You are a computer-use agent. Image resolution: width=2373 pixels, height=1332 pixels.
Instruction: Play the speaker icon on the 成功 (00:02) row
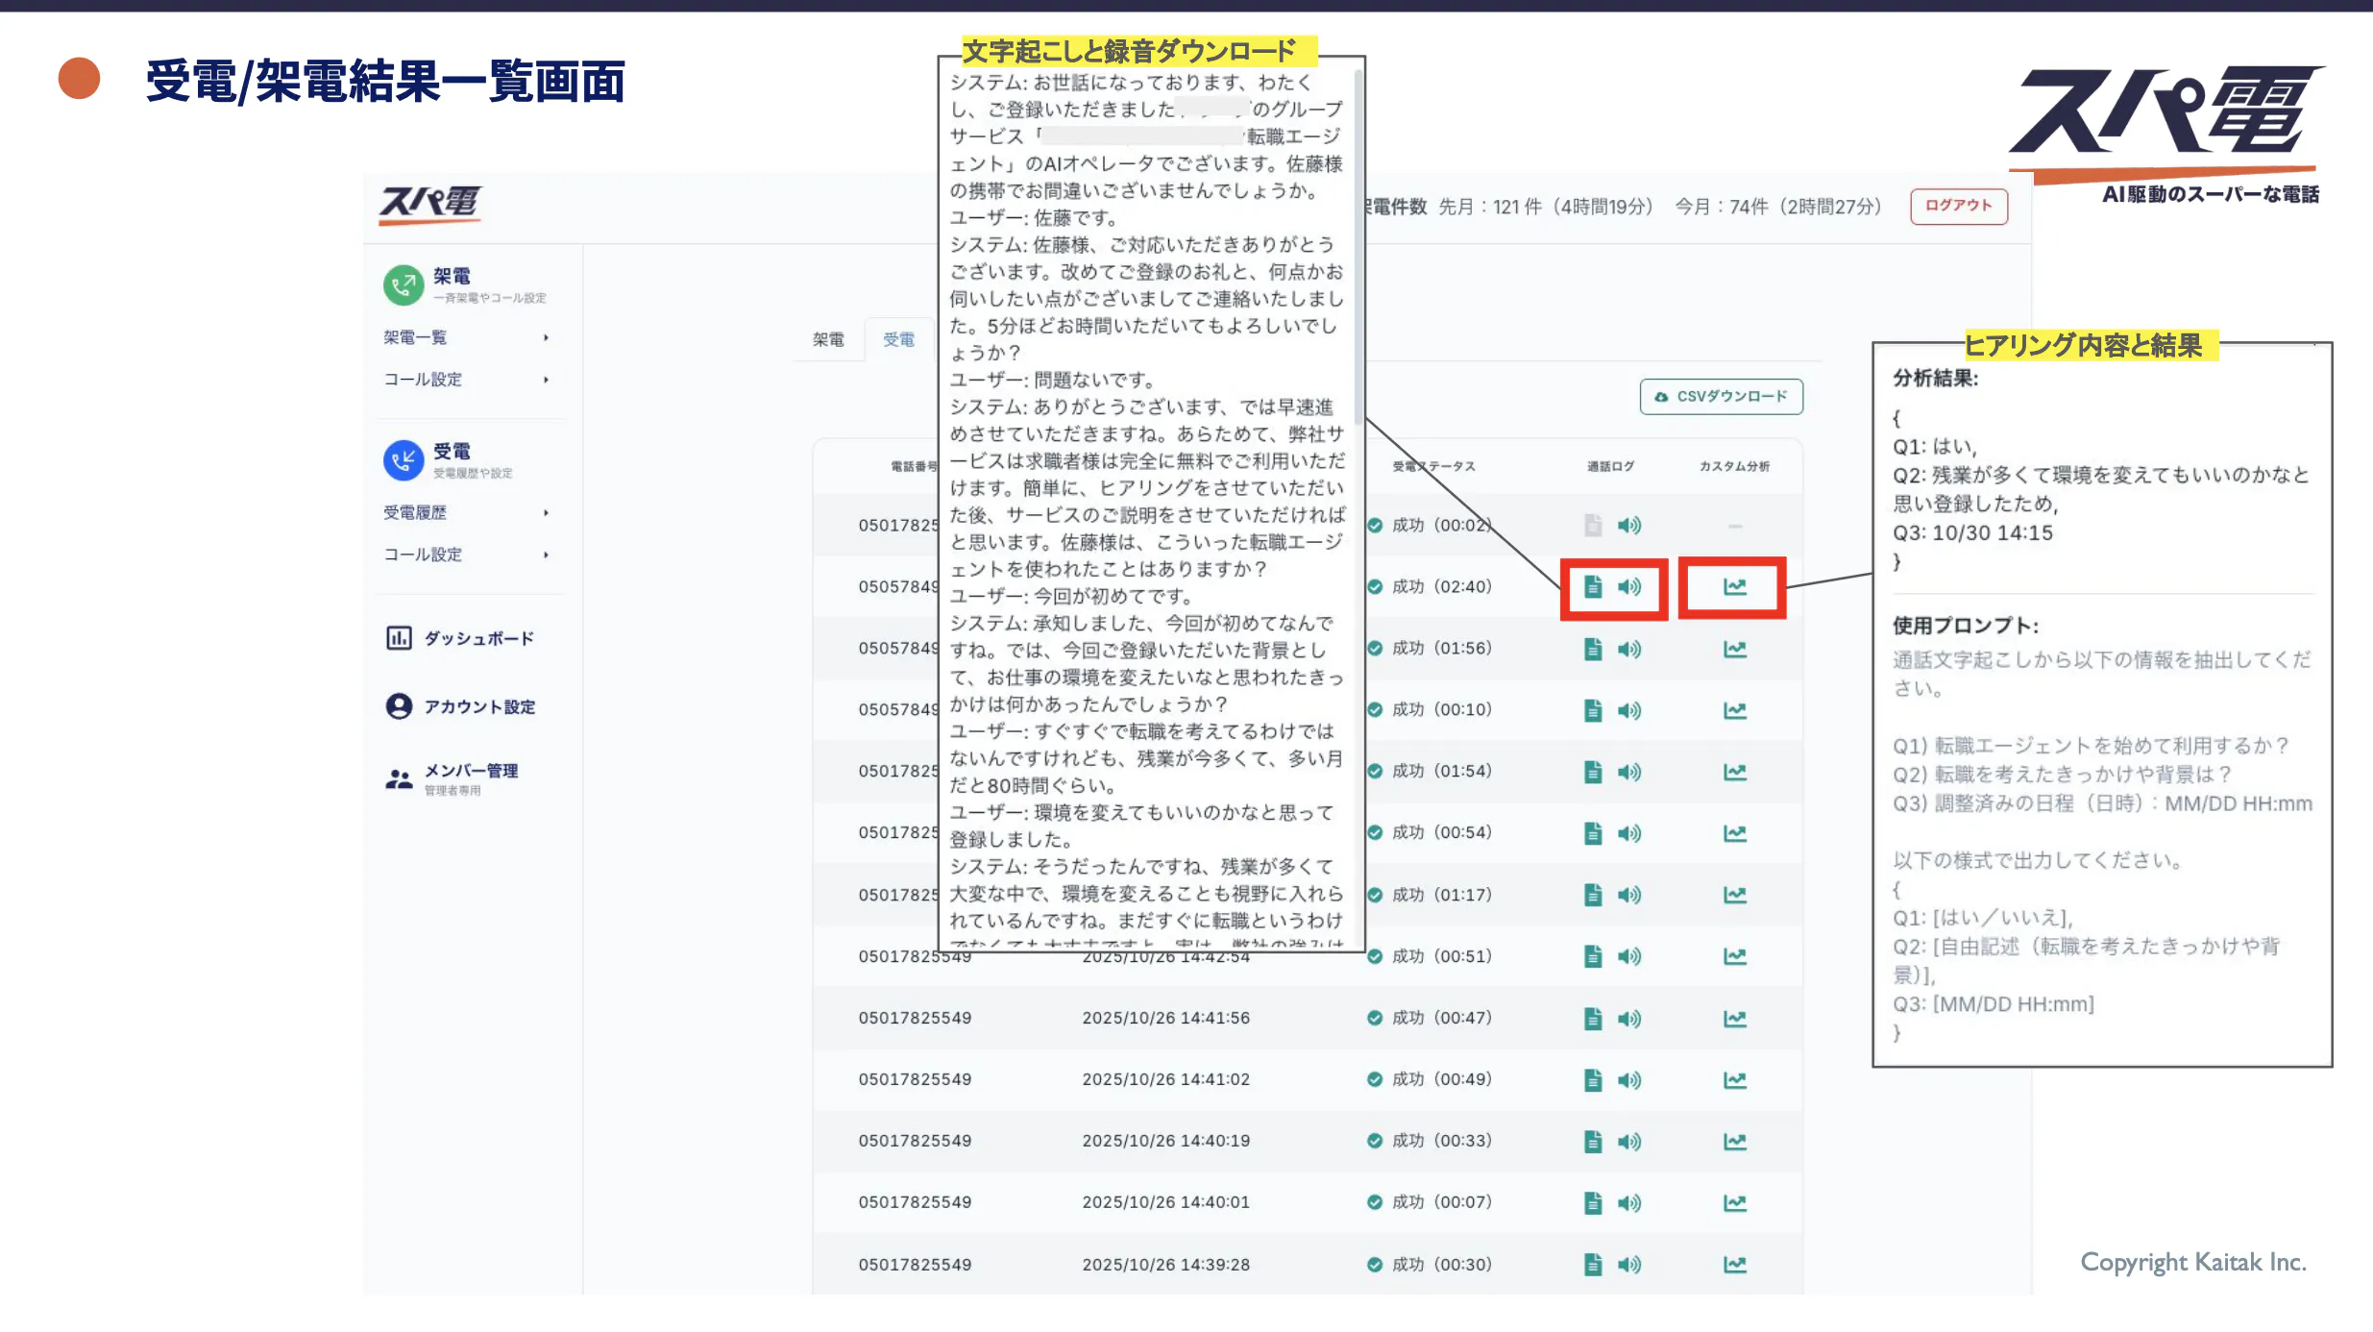pos(1630,525)
